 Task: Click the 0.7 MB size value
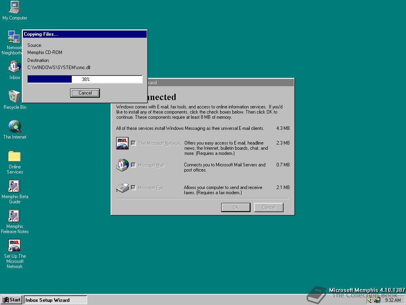pyautogui.click(x=283, y=165)
